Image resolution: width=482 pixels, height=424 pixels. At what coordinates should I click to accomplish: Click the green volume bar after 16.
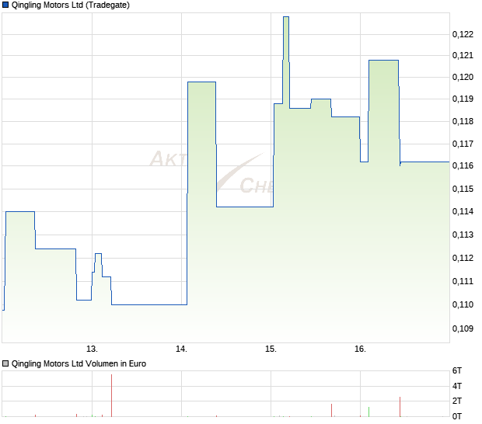(x=368, y=412)
